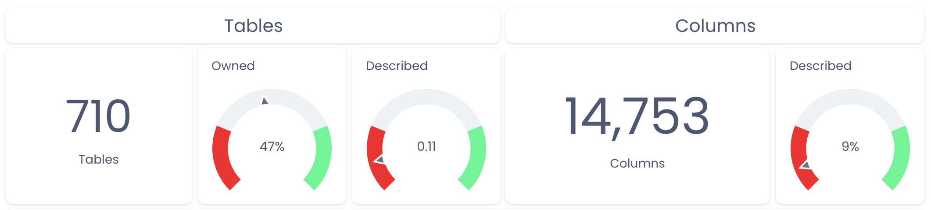The image size is (931, 210).
Task: Click the Owned card title
Action: pos(233,66)
